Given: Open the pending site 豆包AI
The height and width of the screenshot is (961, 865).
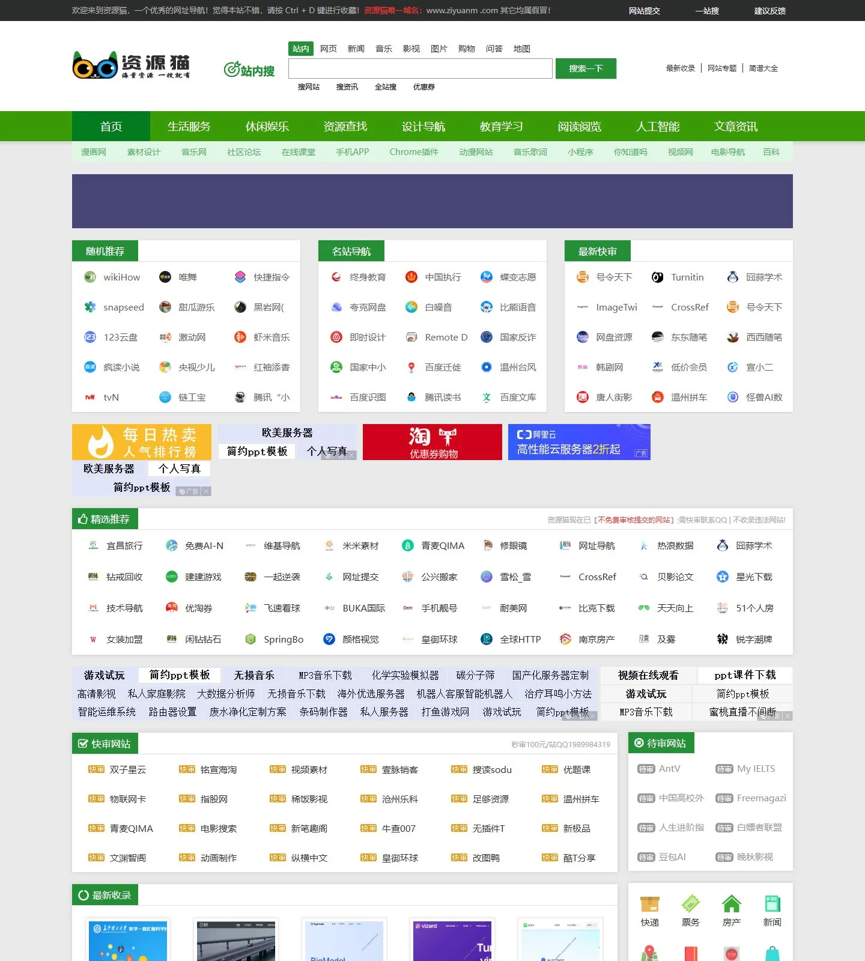Looking at the screenshot, I should 672,857.
